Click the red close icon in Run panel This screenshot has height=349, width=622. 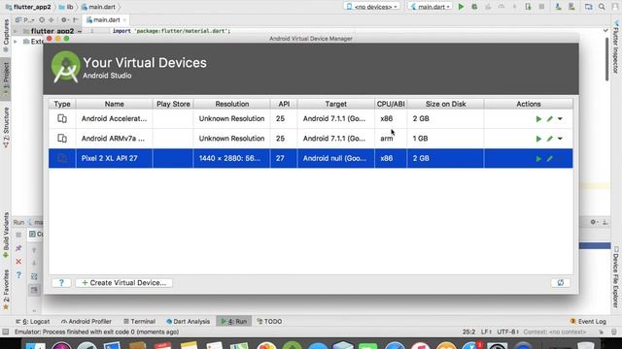click(x=18, y=262)
